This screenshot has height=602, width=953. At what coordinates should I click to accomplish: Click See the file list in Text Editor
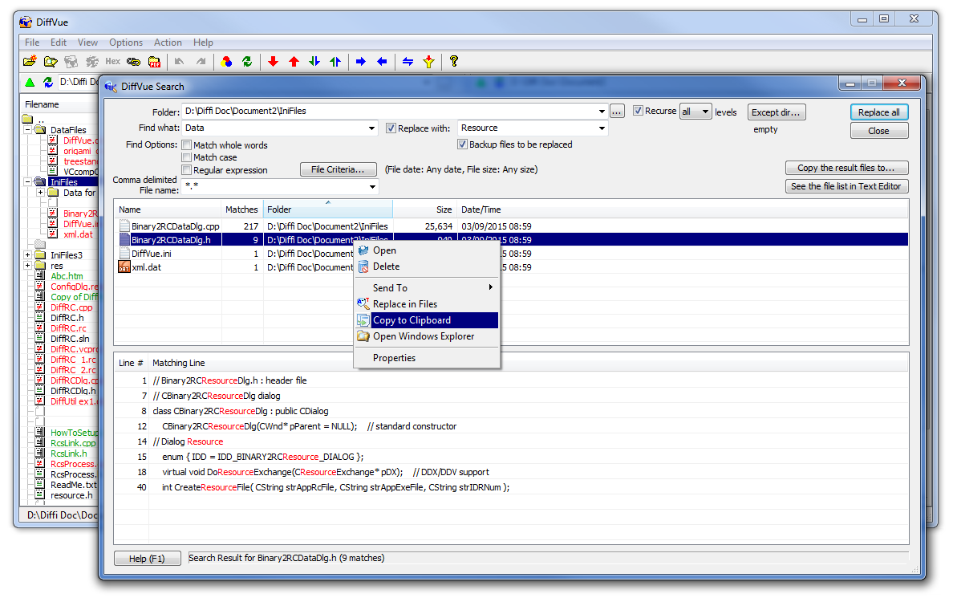tap(846, 186)
